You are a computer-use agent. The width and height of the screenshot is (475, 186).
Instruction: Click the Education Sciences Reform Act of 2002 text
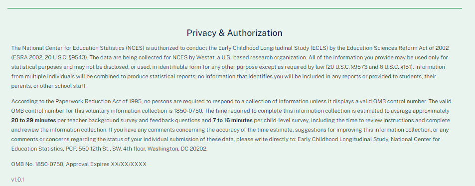click(x=398, y=48)
